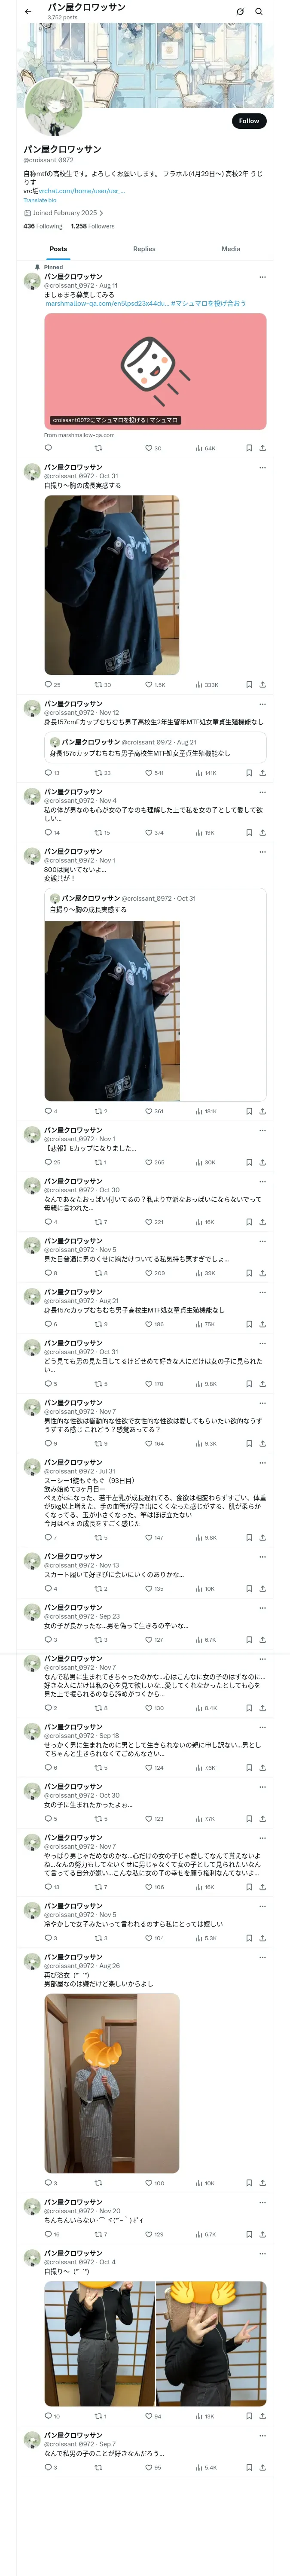Expand the Joined February 2025 chevron
The width and height of the screenshot is (290, 2576).
[101, 213]
